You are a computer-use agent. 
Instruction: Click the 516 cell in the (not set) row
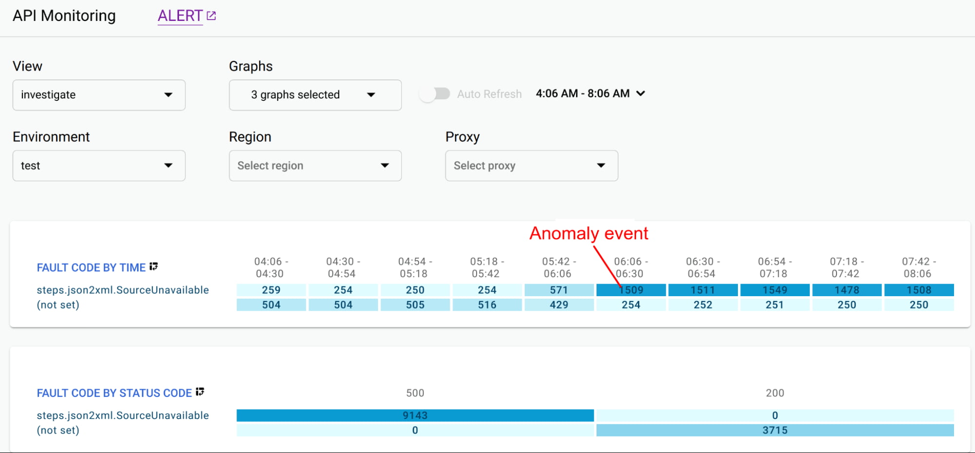pos(487,305)
